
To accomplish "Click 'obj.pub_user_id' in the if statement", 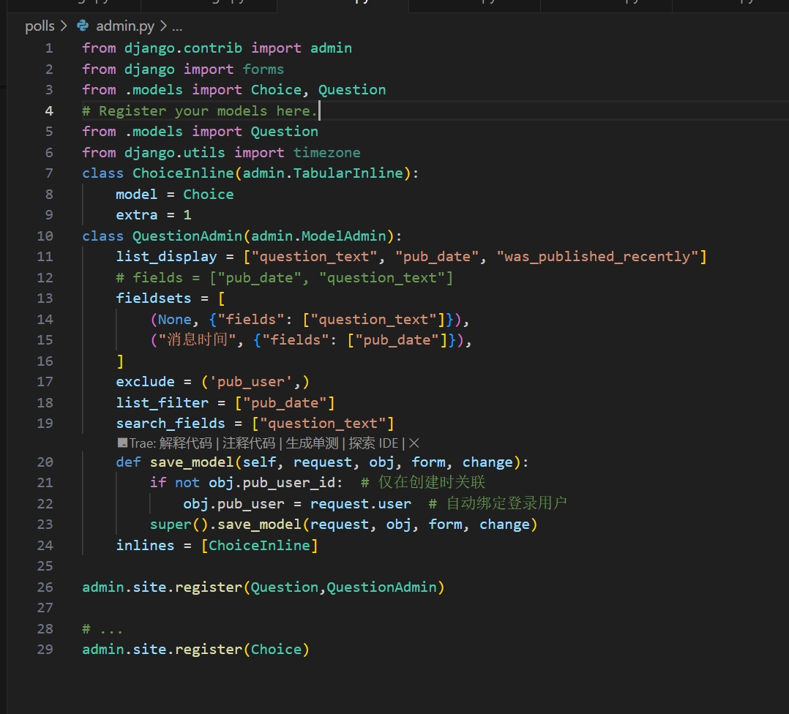I will (272, 484).
